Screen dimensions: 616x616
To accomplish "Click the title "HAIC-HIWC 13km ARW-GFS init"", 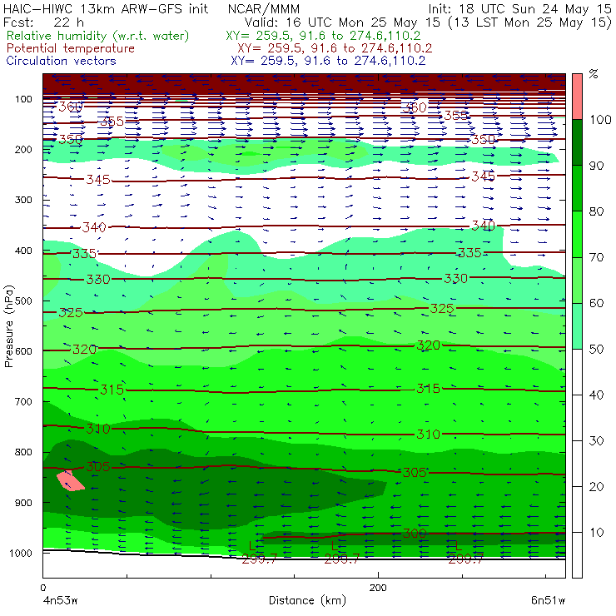I will tap(106, 9).
